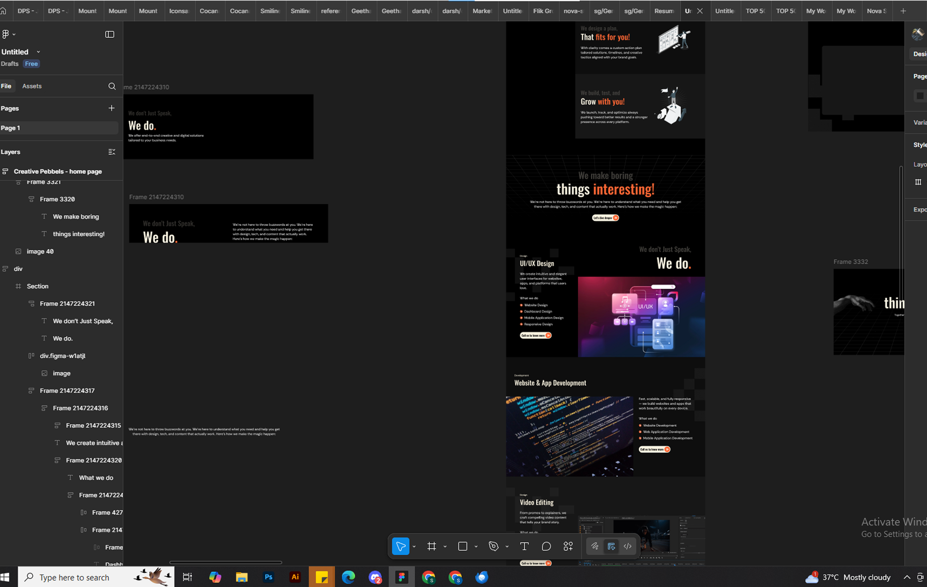Open Illustrator from the taskbar
This screenshot has width=927, height=587.
295,577
